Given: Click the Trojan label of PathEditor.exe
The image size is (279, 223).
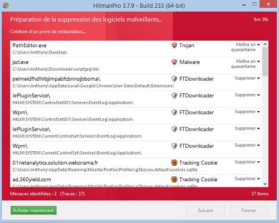Looking at the screenshot, I should click(x=187, y=46).
